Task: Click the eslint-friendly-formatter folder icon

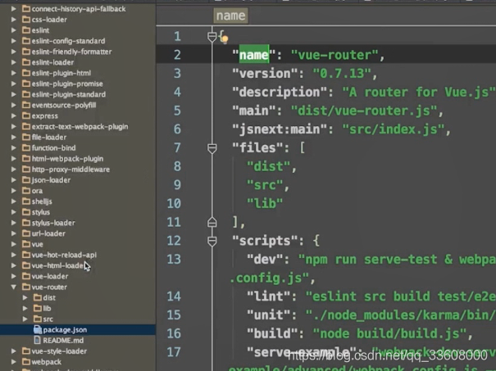Action: click(x=26, y=52)
